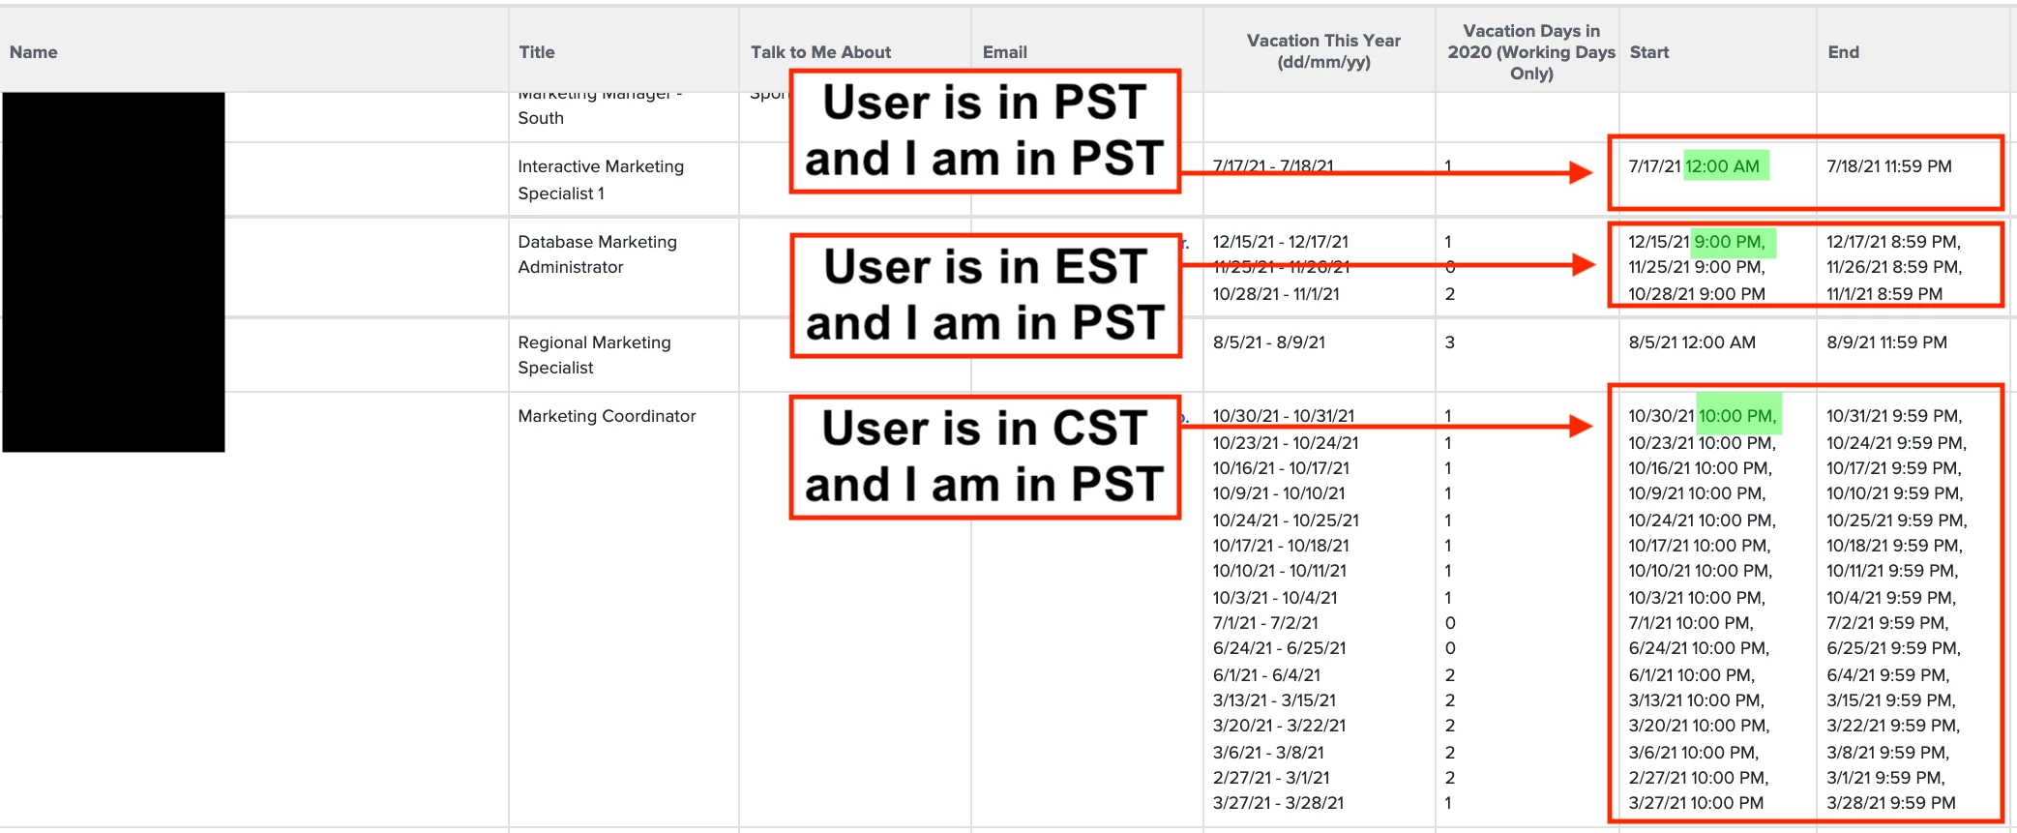Click vacation range 10/3/21 - 10/4/21

pos(1275,598)
